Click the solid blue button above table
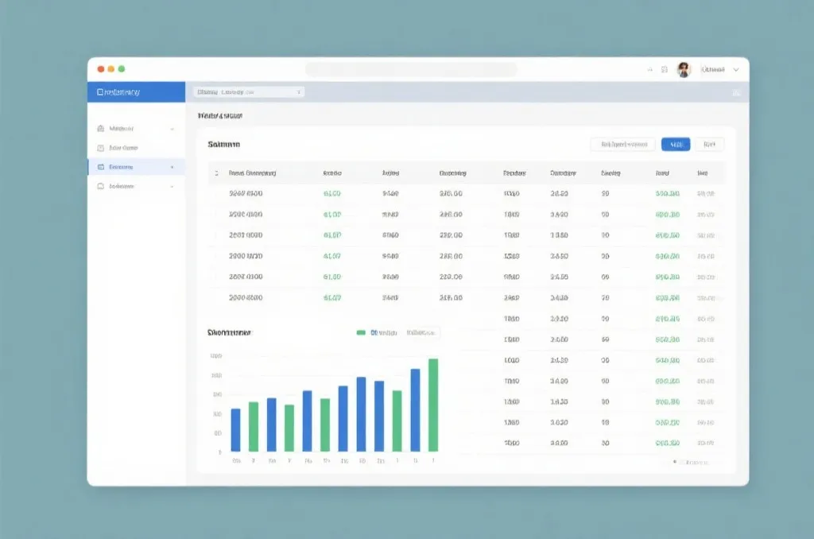Viewport: 814px width, 539px height. pos(676,145)
